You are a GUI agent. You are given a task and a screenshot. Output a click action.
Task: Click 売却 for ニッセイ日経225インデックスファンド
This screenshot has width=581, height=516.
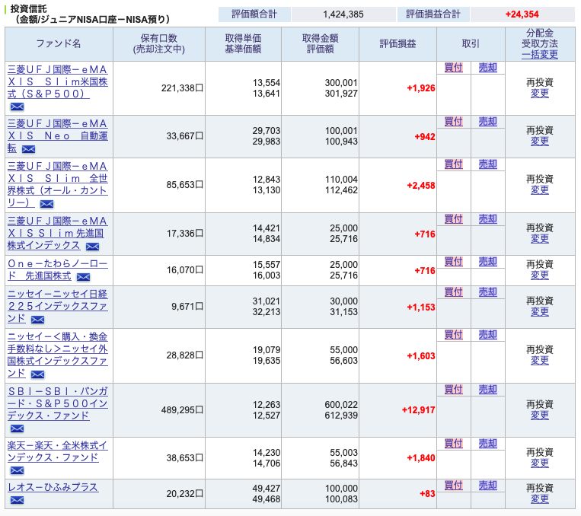click(x=487, y=292)
